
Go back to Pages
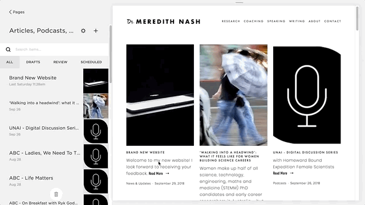(17, 12)
